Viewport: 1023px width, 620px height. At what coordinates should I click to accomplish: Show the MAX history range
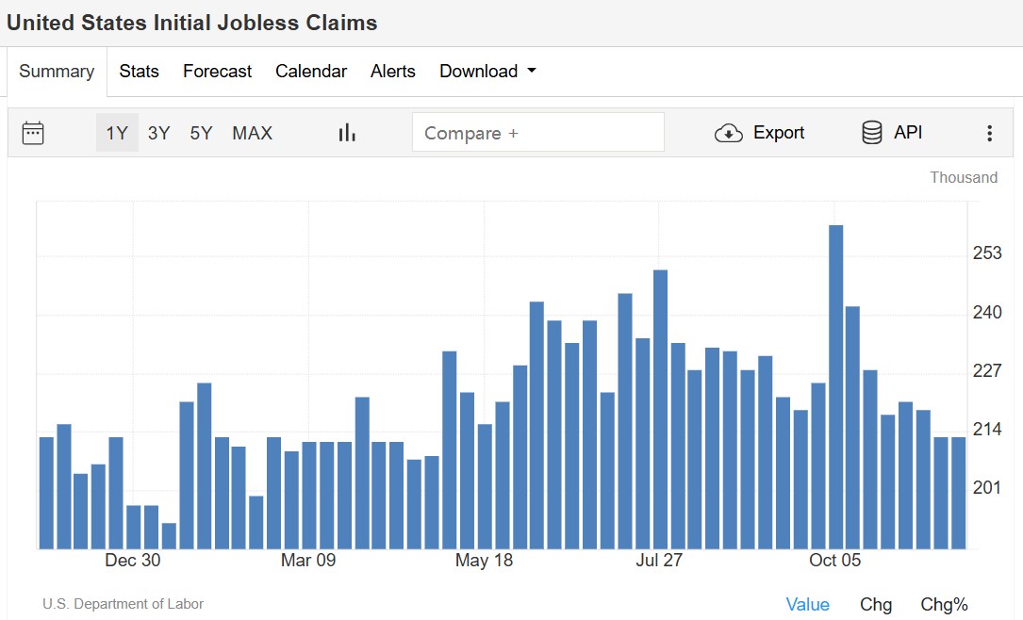pyautogui.click(x=252, y=133)
